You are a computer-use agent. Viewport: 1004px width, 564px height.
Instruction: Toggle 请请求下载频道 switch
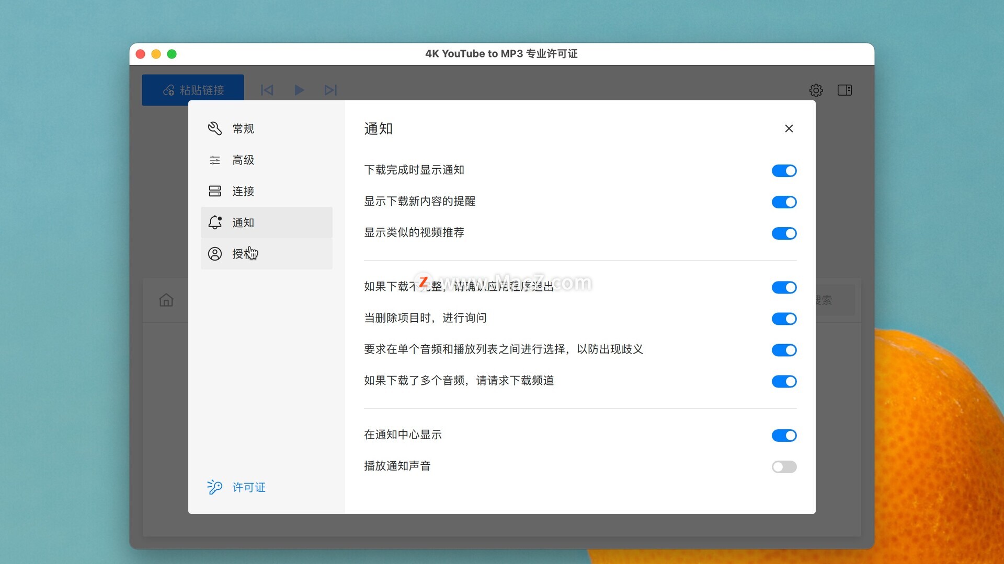point(784,381)
